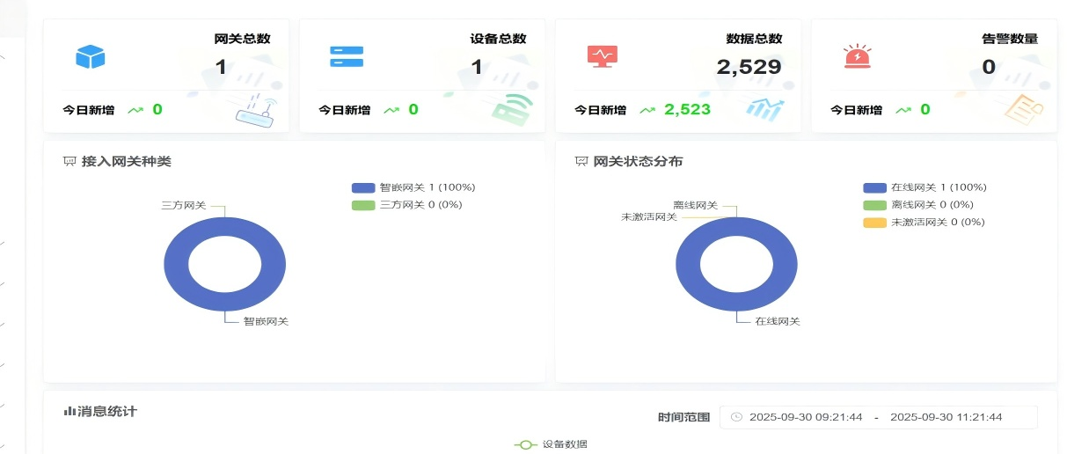Viewport: 1067px width, 454px height.
Task: Click the 告警数量 card title
Action: [1010, 39]
